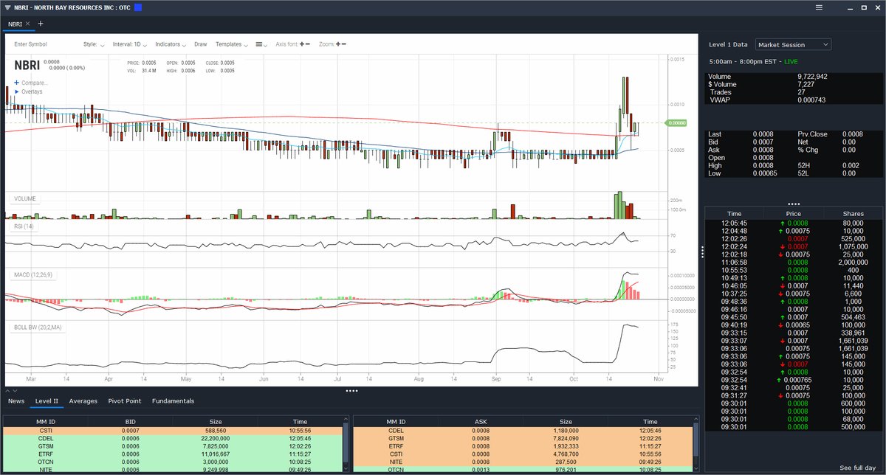Open the chart lines menu icon dropdown

click(x=261, y=44)
